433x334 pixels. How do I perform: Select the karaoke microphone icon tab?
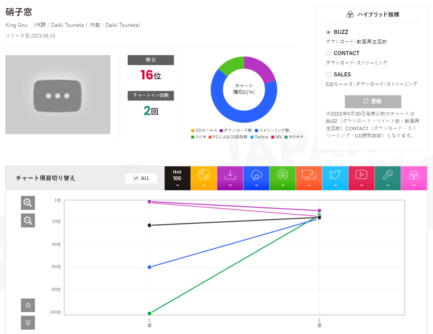[388, 178]
